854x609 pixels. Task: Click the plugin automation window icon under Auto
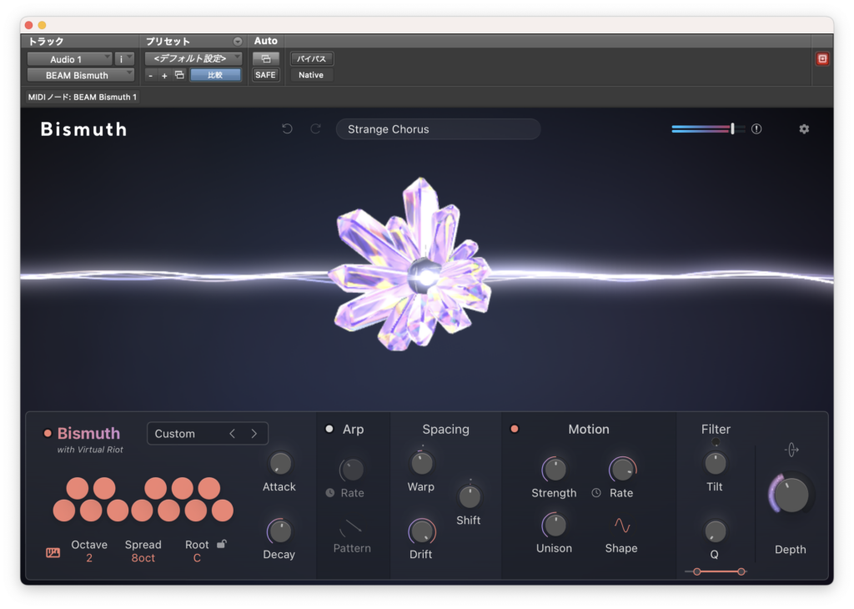pyautogui.click(x=266, y=59)
